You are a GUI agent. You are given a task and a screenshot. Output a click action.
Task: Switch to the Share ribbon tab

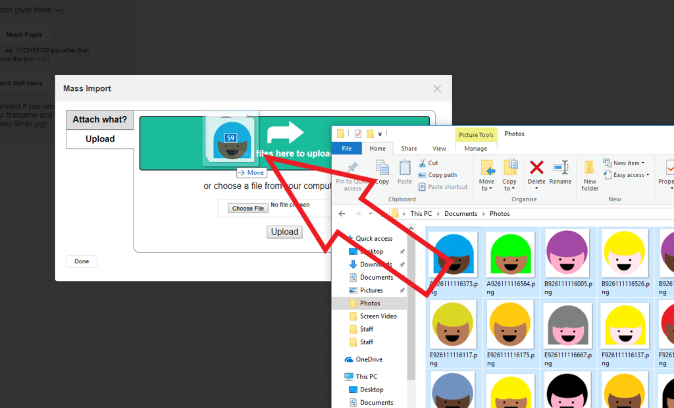pyautogui.click(x=409, y=148)
